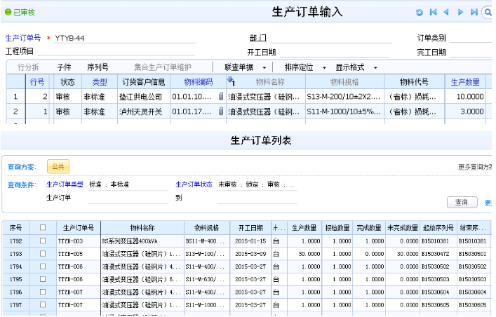The width and height of the screenshot is (496, 317).
Task: Open the 生产订单类型 condition selector
Action: [x=128, y=184]
